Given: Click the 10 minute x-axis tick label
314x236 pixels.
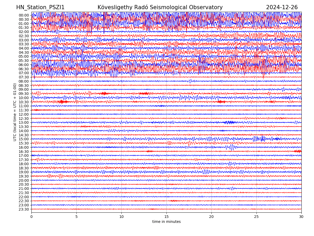Looking at the screenshot, I should (121, 217).
